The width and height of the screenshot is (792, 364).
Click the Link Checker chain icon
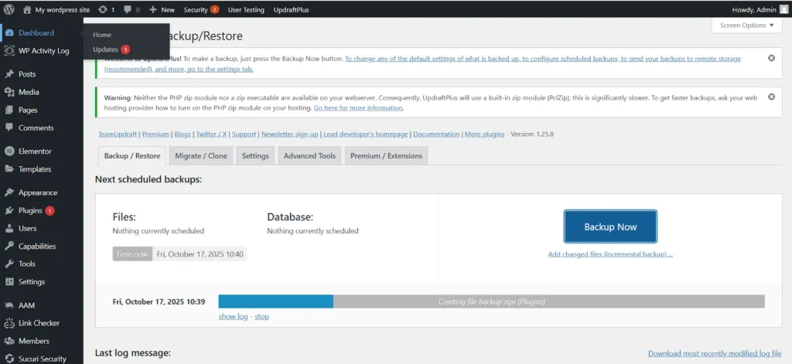coord(9,322)
